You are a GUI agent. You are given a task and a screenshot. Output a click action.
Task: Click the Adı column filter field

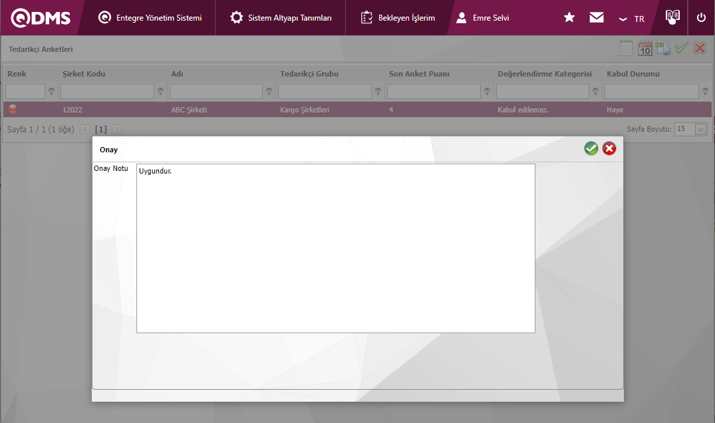[x=216, y=92]
